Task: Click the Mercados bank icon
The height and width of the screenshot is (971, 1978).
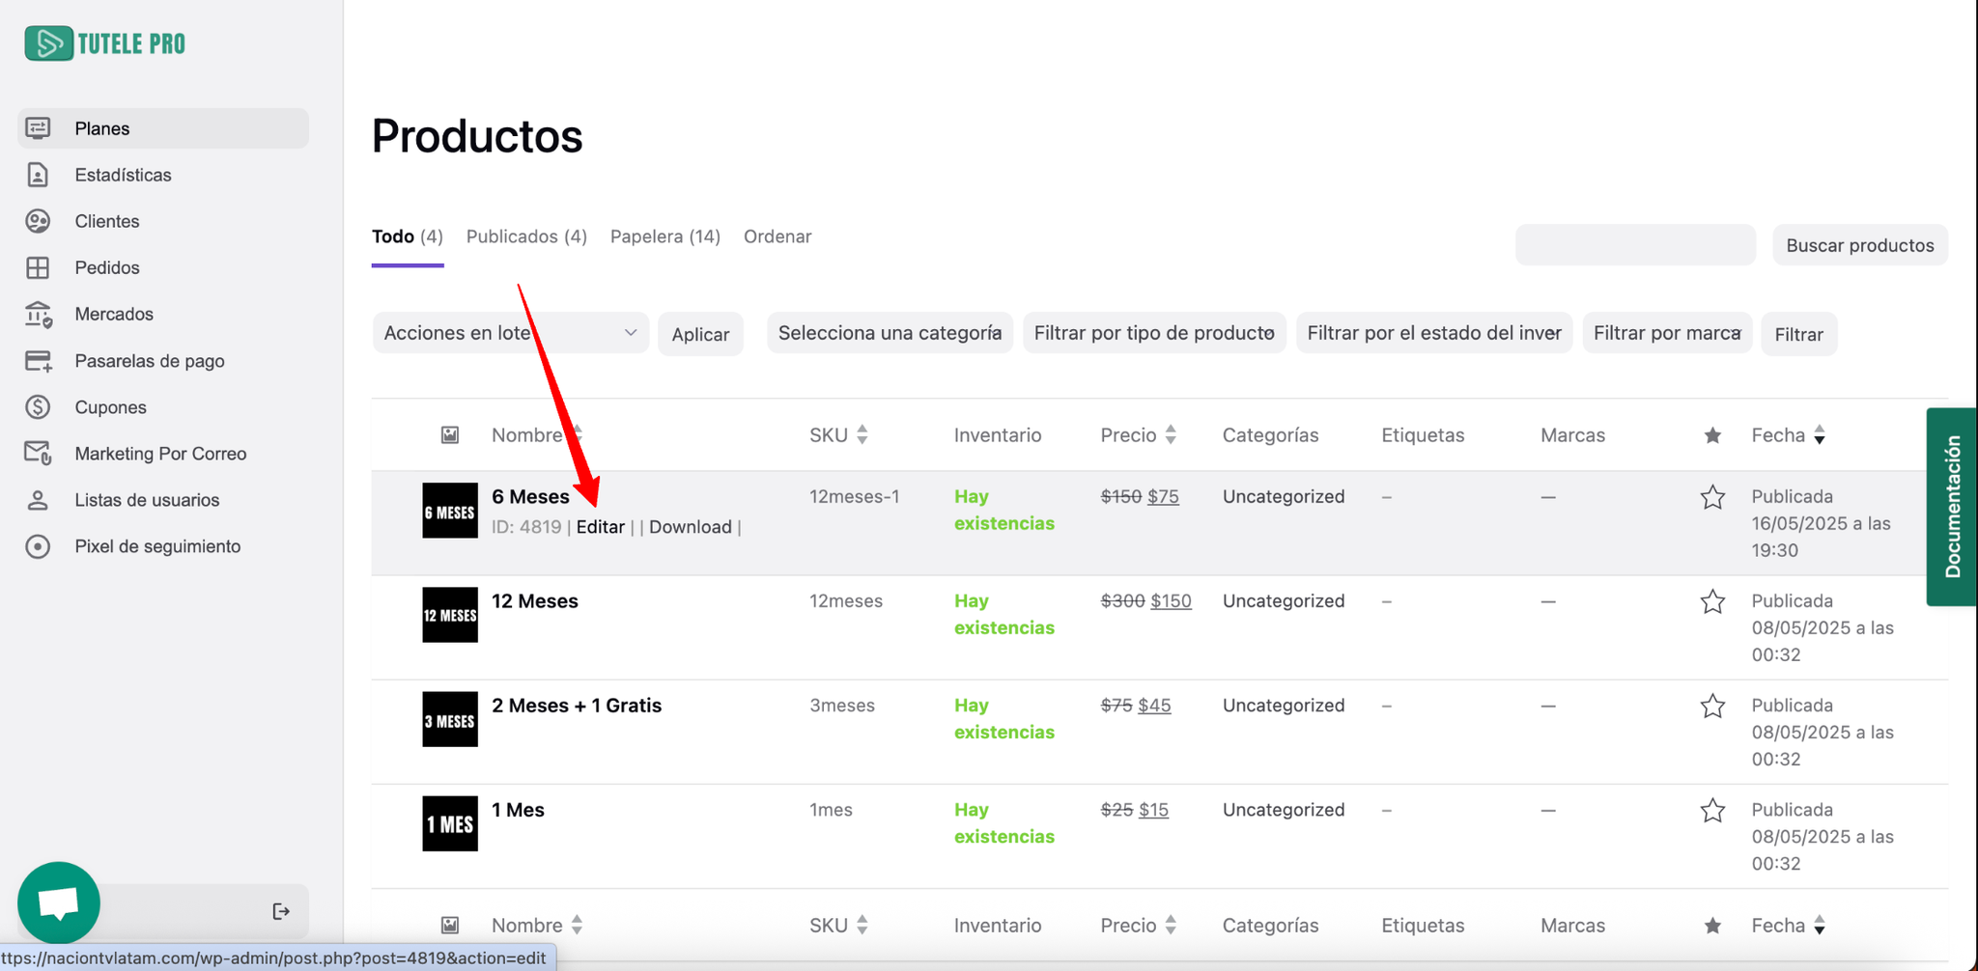Action: pos(38,314)
